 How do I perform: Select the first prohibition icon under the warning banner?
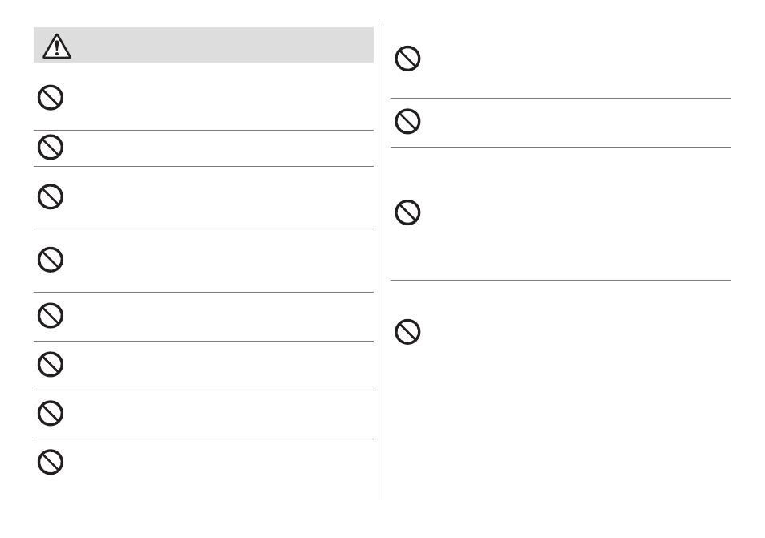tap(51, 98)
